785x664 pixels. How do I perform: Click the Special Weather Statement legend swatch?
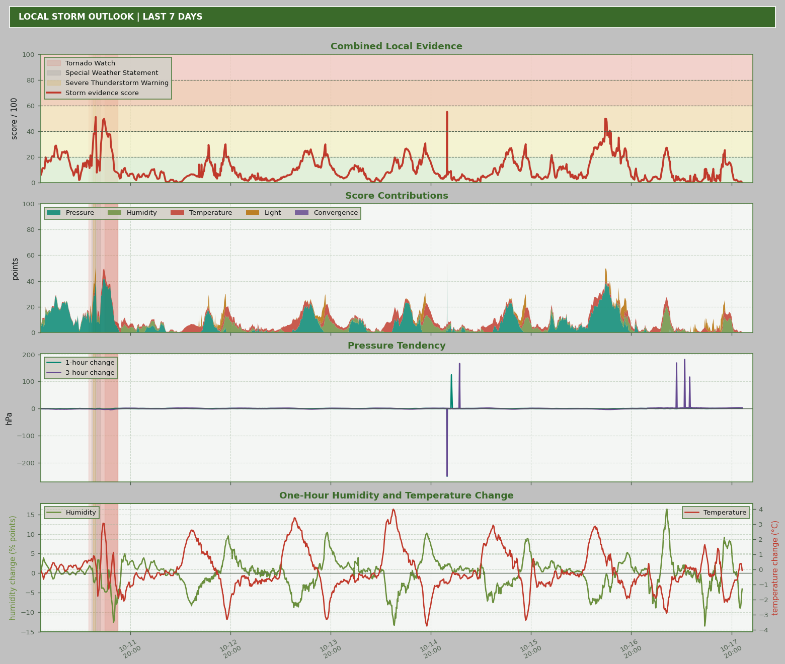pyautogui.click(x=54, y=73)
